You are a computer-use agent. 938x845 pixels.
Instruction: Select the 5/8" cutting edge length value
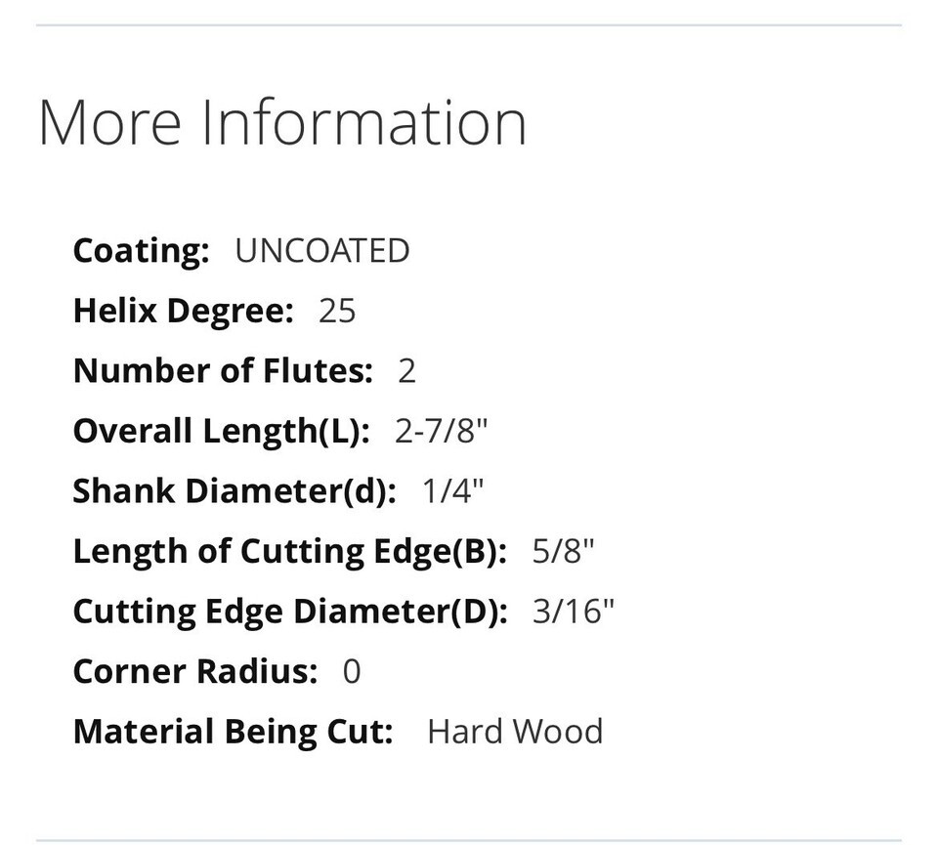(x=564, y=552)
